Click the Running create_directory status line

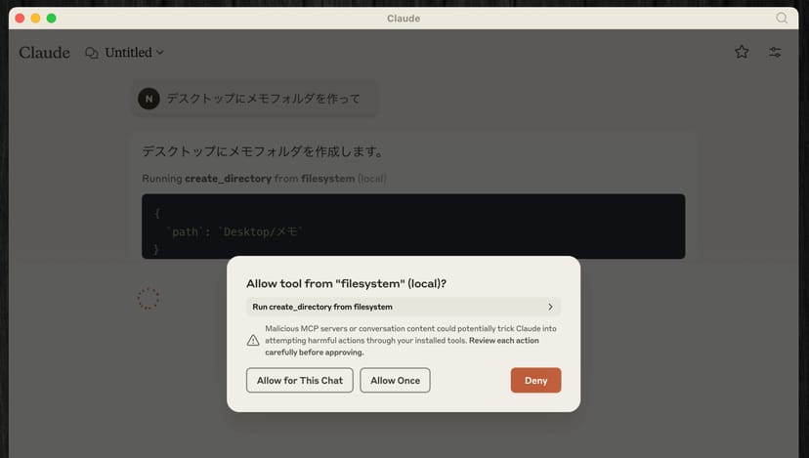(x=264, y=179)
